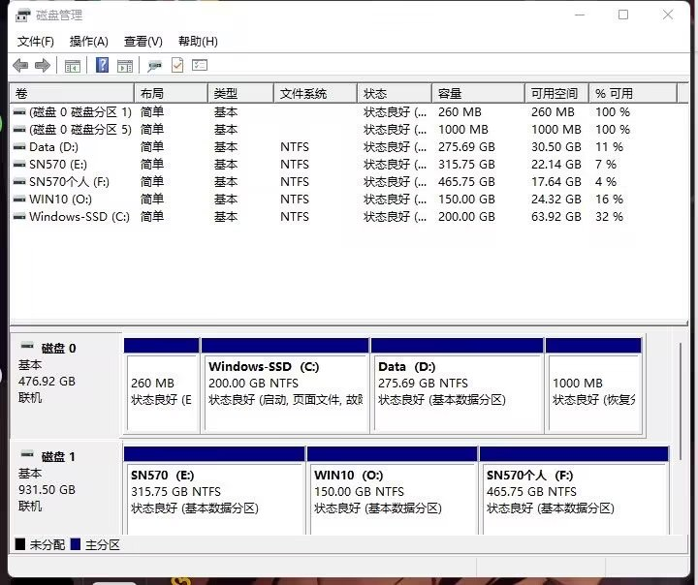The height and width of the screenshot is (585, 698).
Task: Click the show/hide console tree icon
Action: point(72,66)
